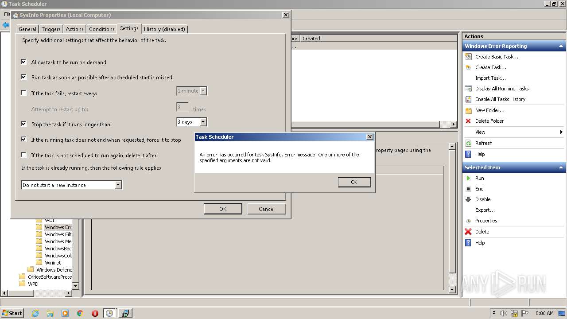Collapse the Selected Item section
Viewport: 567px width, 319px height.
coord(561,167)
